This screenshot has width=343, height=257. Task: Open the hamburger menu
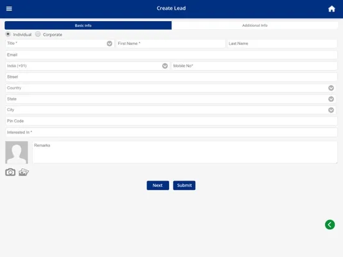[x=9, y=9]
